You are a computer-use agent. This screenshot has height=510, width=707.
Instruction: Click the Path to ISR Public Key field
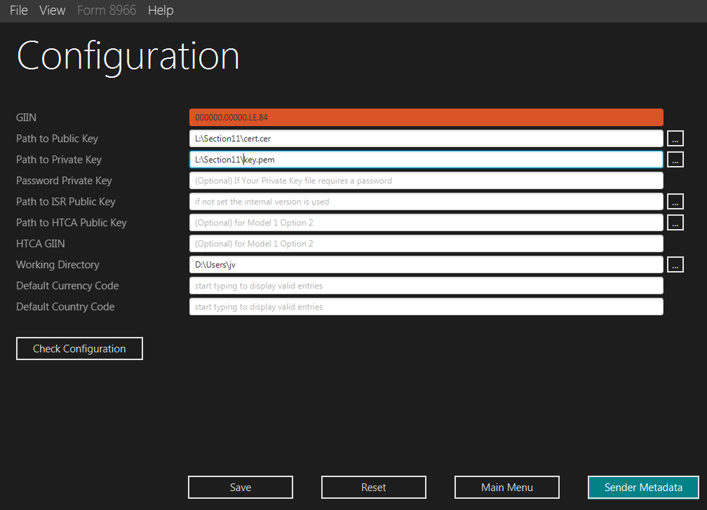point(426,202)
